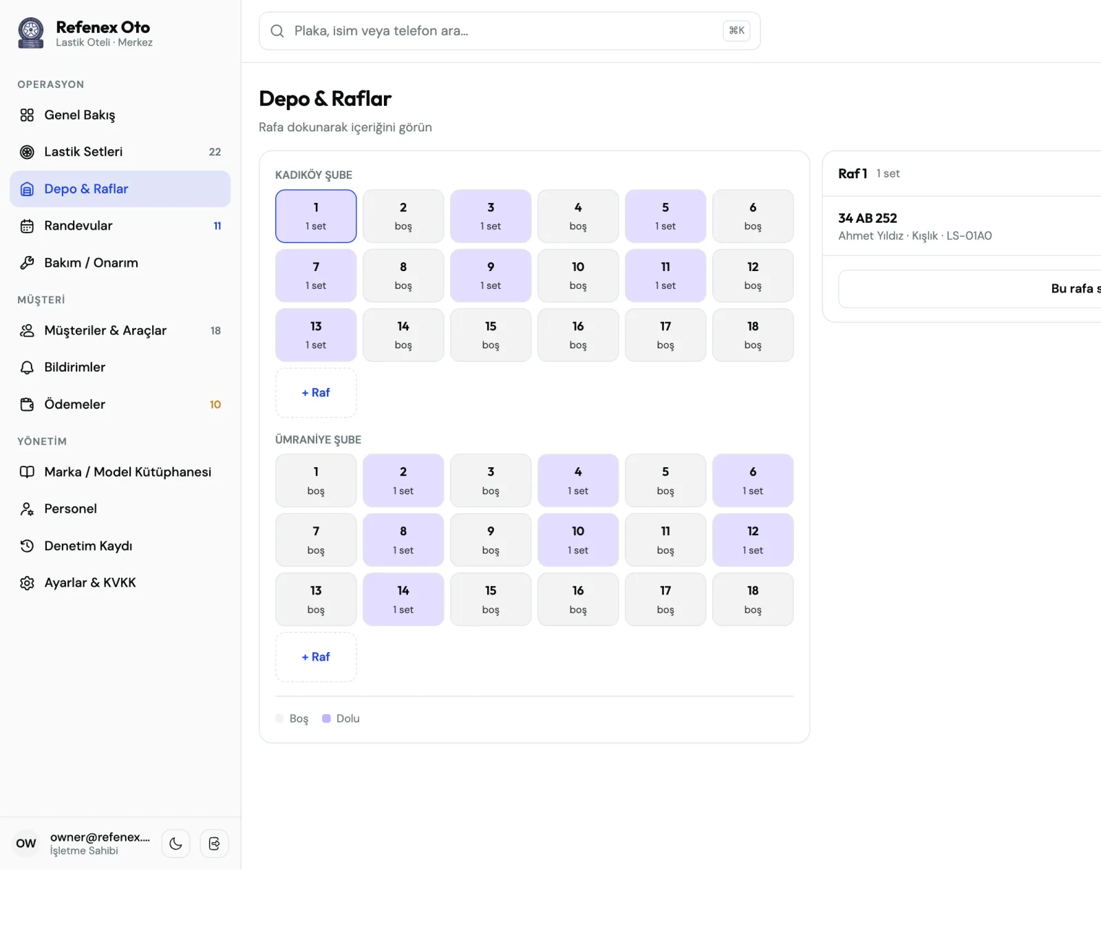Click the Marka / Model Kütüphanesi book icon
The image size is (1101, 946).
(x=27, y=472)
